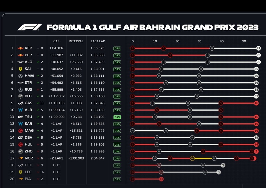Toggle the highlighted green DRS badge for TSU
The height and width of the screenshot is (188, 266).
point(117,117)
